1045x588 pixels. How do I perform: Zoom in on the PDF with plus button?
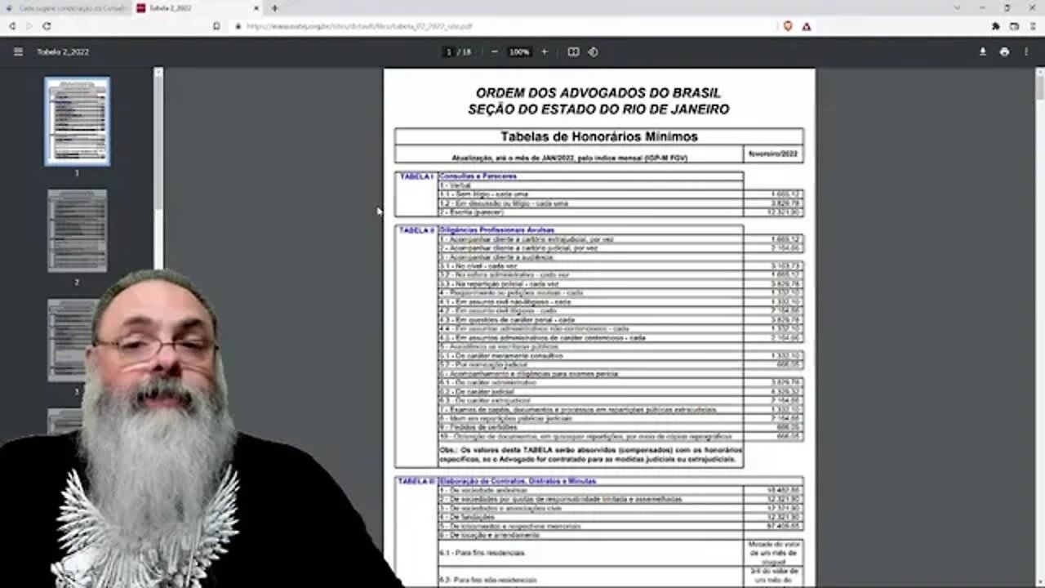pos(545,51)
